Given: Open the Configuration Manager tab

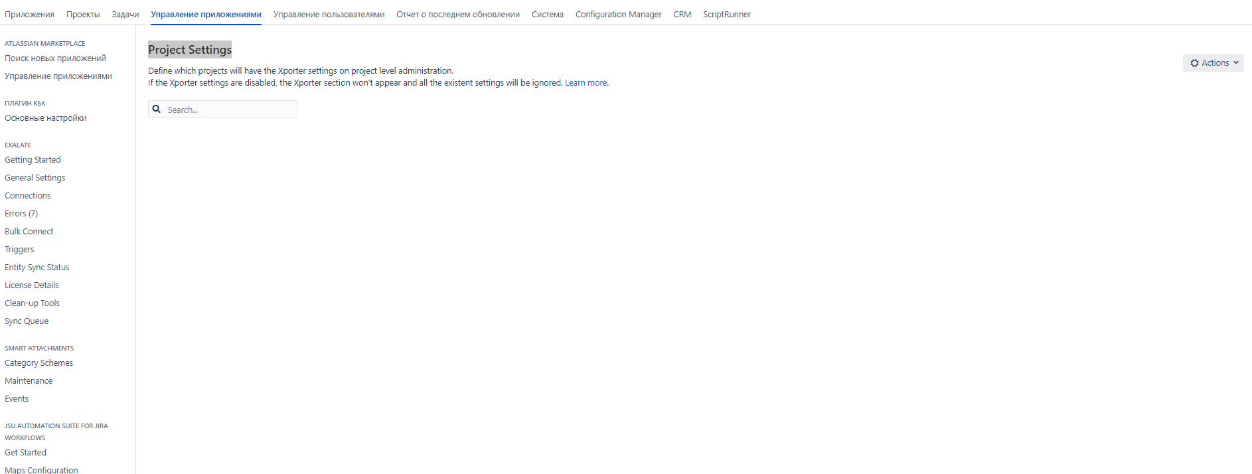Looking at the screenshot, I should [619, 15].
